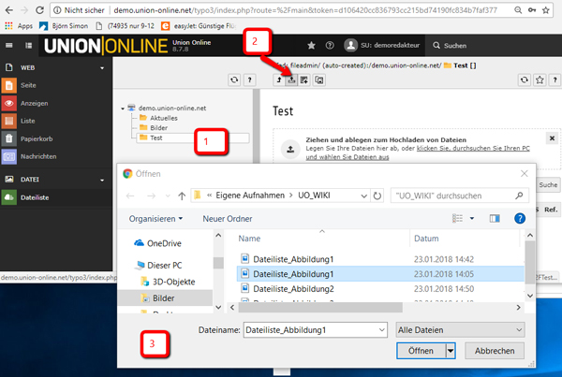Toggle the preview pane in file dialog
The width and height of the screenshot is (562, 377).
pyautogui.click(x=495, y=218)
